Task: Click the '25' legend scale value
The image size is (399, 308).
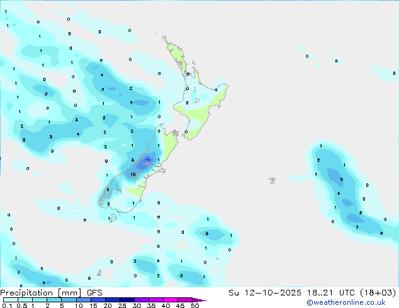Action: [122, 305]
